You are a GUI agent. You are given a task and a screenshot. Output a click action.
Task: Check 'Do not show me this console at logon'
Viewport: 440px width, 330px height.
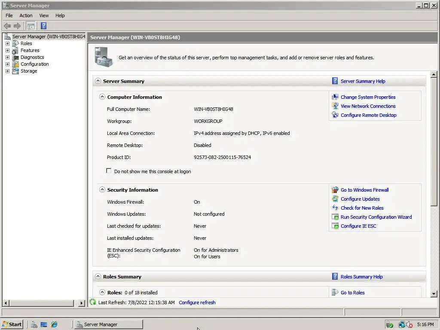109,171
